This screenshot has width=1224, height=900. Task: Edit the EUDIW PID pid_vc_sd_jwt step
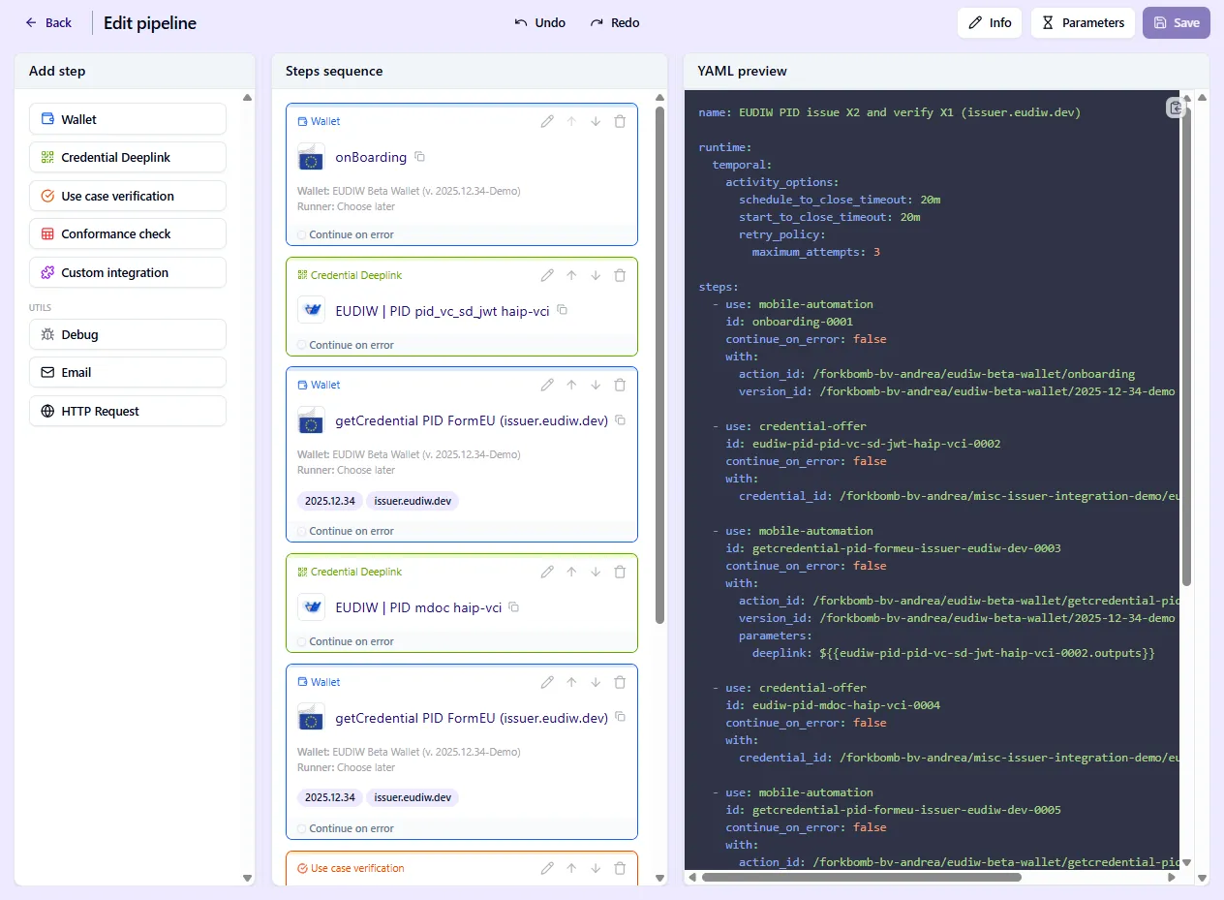[547, 275]
